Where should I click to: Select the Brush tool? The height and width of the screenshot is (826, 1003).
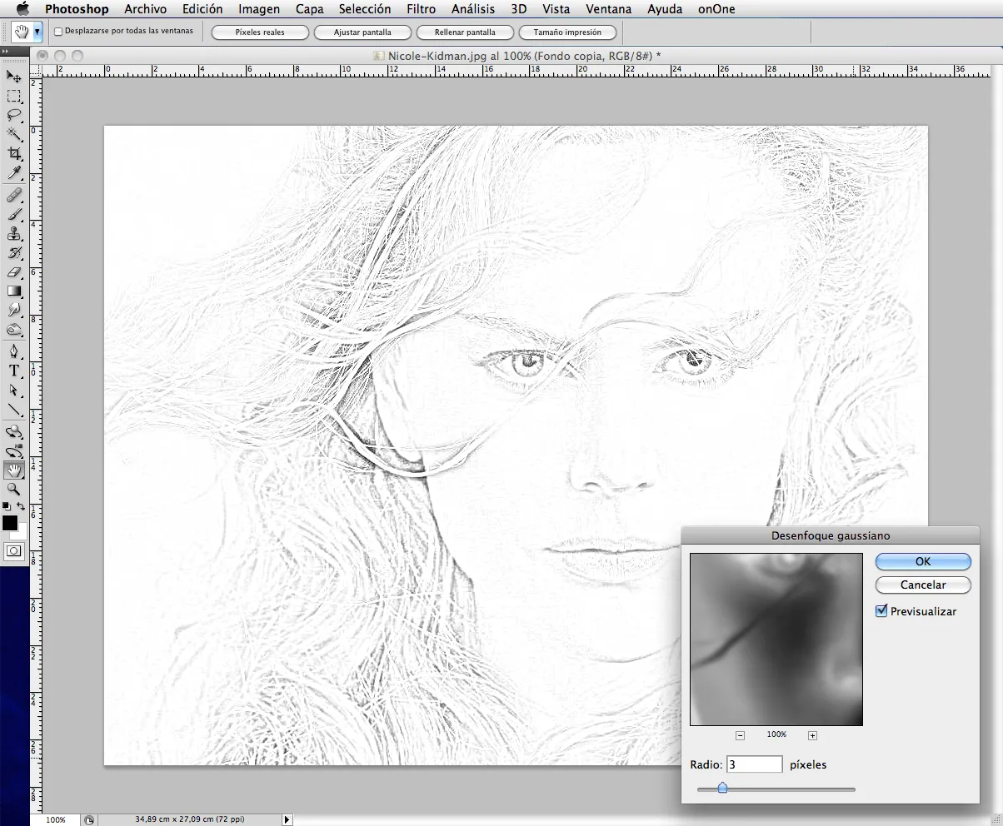14,214
